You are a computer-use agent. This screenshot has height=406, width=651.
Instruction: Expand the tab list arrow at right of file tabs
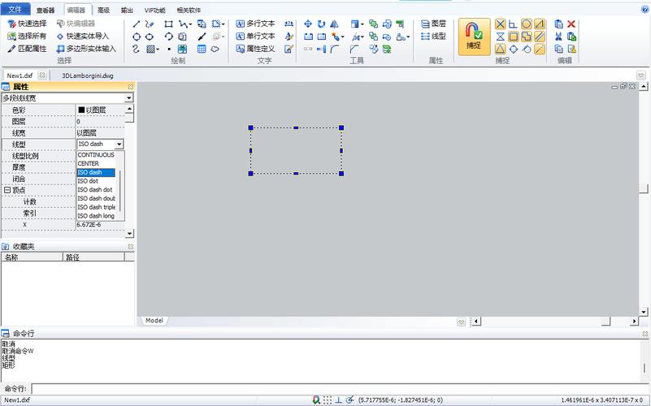(x=641, y=75)
